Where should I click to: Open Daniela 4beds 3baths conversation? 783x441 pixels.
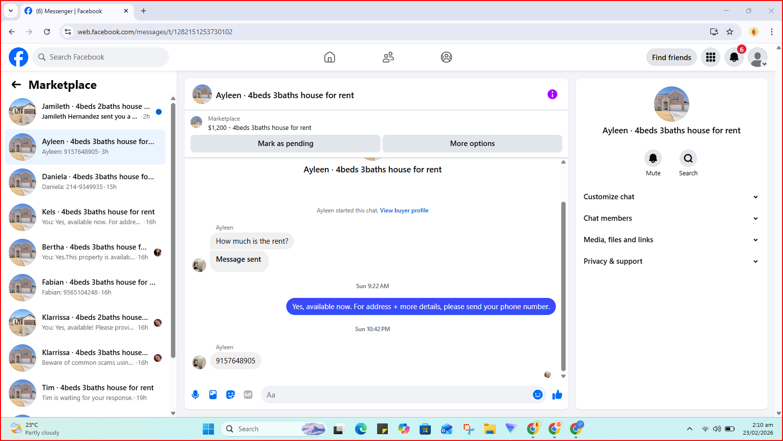[85, 182]
